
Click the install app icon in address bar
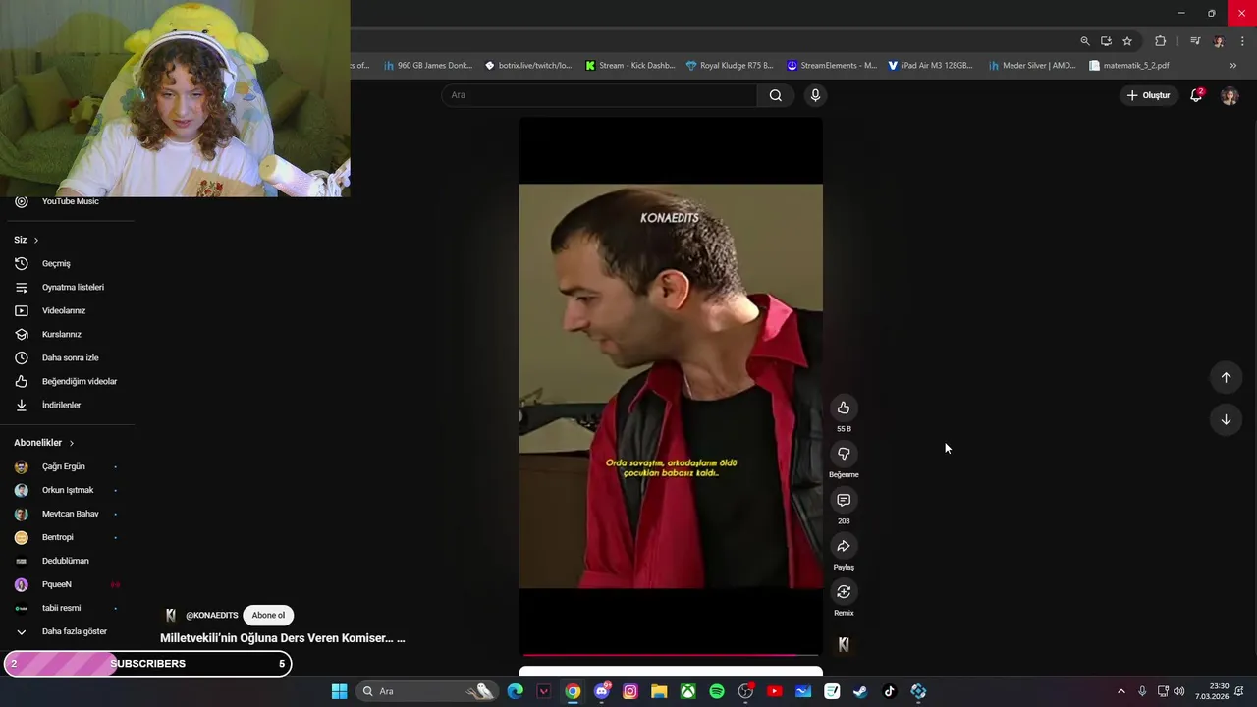point(1106,41)
